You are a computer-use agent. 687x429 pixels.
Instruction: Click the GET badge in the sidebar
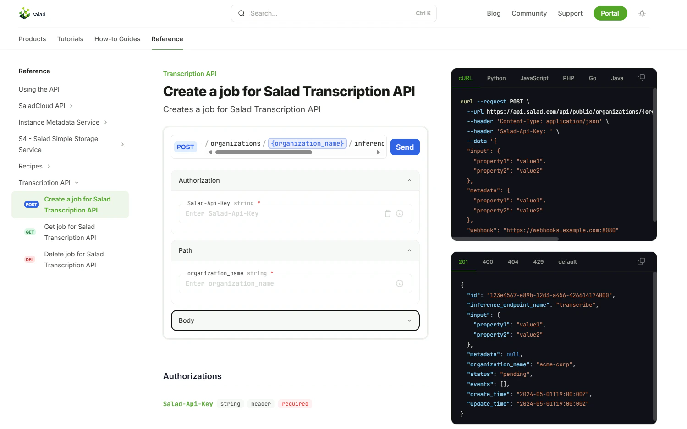[30, 232]
